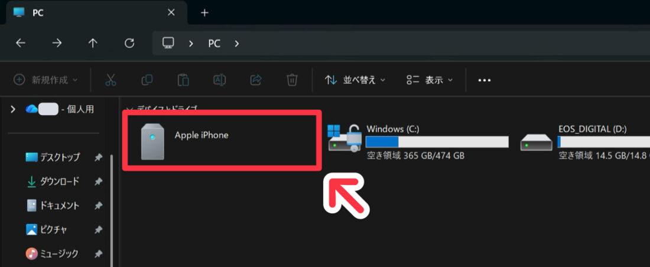Click the monitor icon in address bar

[x=168, y=43]
